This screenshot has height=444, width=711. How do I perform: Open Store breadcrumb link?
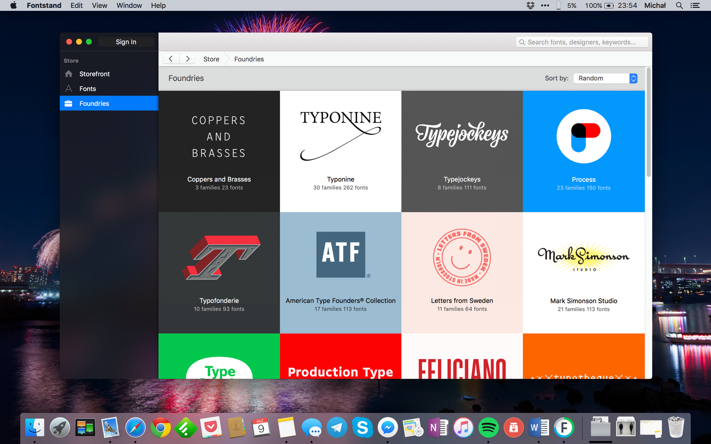point(211,59)
